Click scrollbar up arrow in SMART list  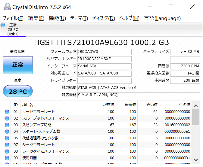[x=196, y=105]
